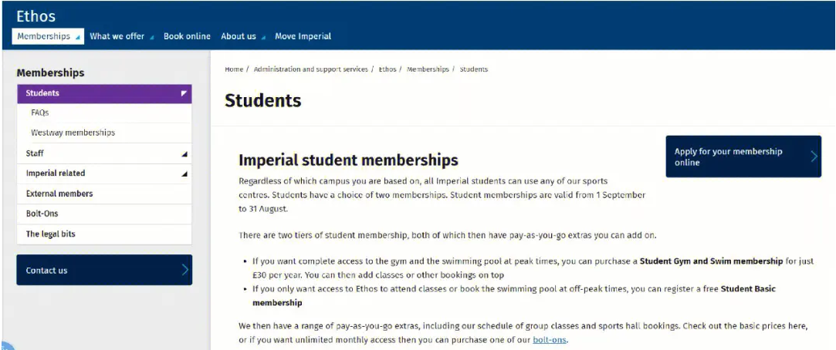Expand the Staff sidebar section
This screenshot has width=836, height=350.
tap(184, 154)
